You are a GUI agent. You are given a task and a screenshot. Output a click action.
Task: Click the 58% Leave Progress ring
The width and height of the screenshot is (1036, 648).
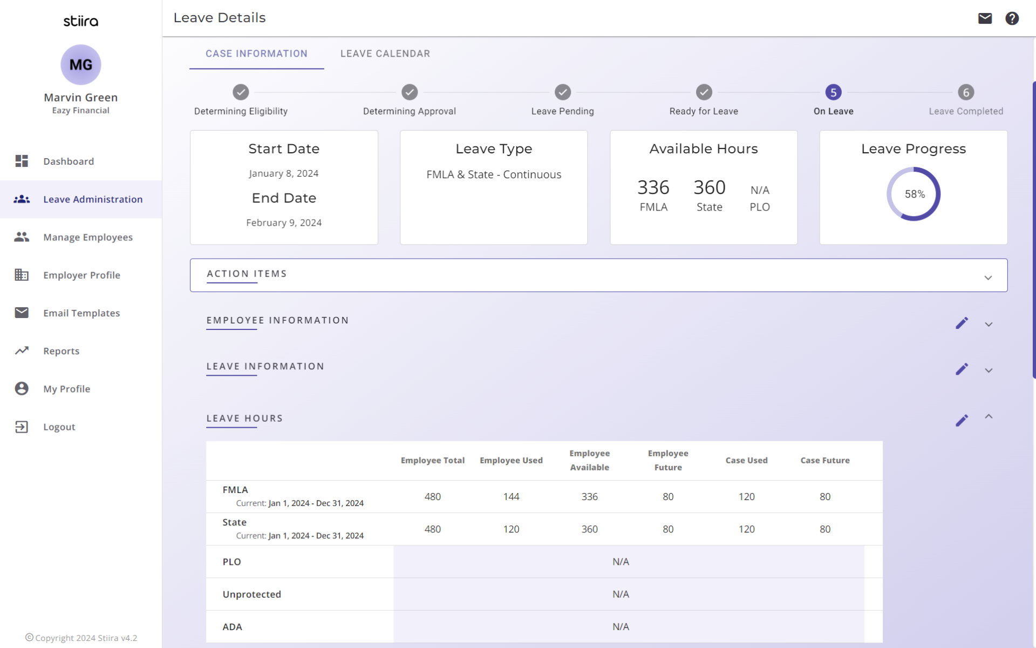pos(914,194)
